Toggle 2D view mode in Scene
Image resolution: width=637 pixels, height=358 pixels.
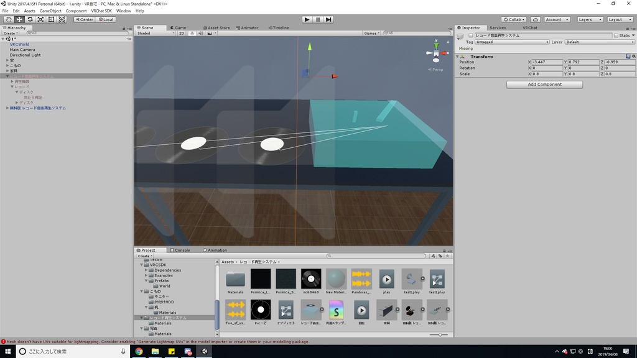pos(182,34)
